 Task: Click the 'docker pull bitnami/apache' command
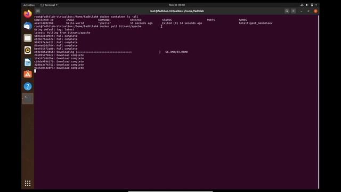[120, 26]
